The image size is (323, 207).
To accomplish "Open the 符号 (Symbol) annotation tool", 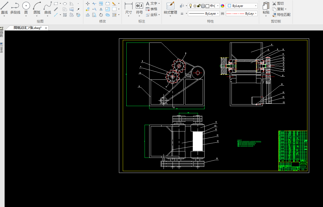I will (139, 6).
